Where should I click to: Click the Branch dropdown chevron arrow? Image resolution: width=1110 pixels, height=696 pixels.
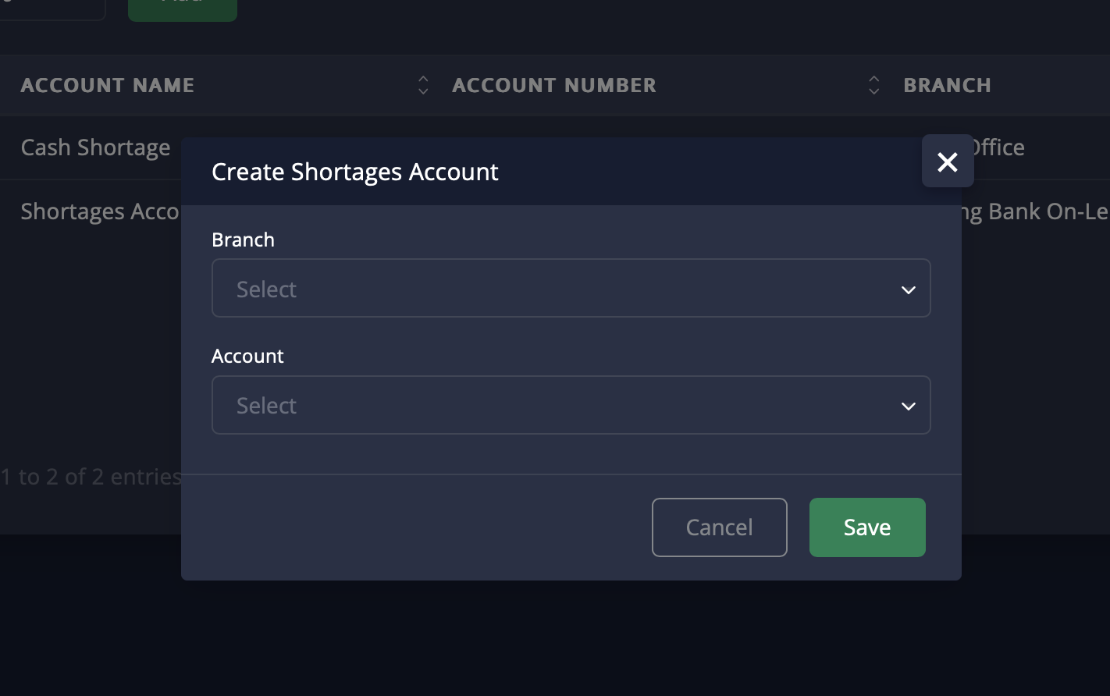pos(908,289)
